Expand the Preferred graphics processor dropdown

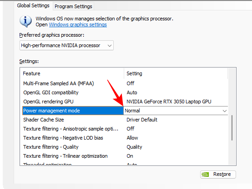(x=66, y=45)
